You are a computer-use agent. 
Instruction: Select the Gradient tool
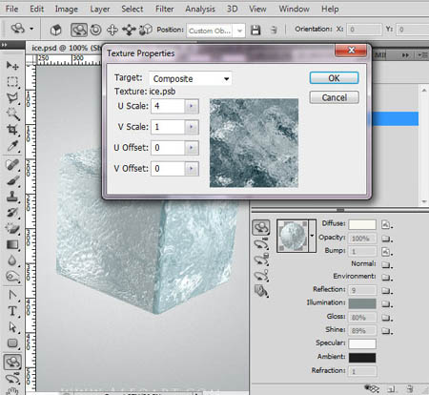[x=12, y=245]
